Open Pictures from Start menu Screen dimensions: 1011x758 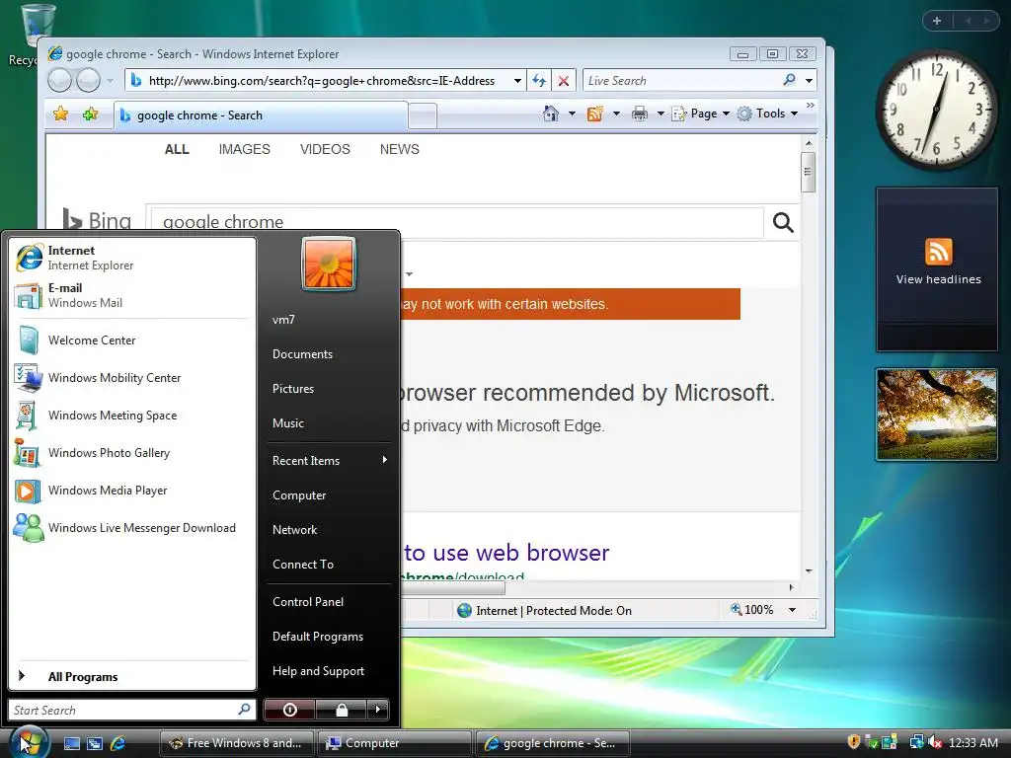[329, 389]
